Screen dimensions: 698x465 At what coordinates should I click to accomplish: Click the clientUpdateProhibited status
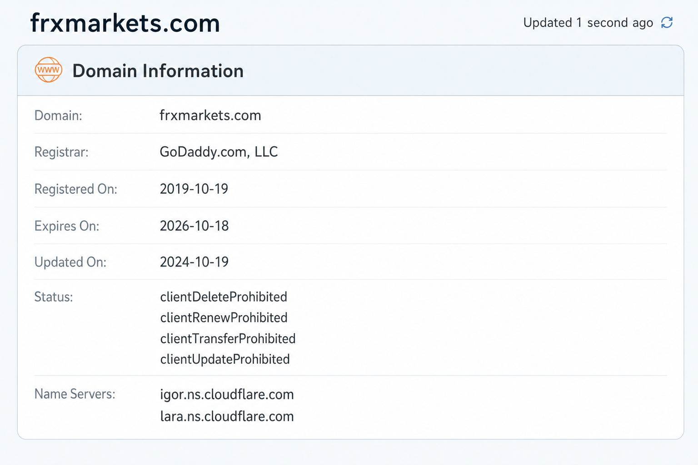(225, 359)
